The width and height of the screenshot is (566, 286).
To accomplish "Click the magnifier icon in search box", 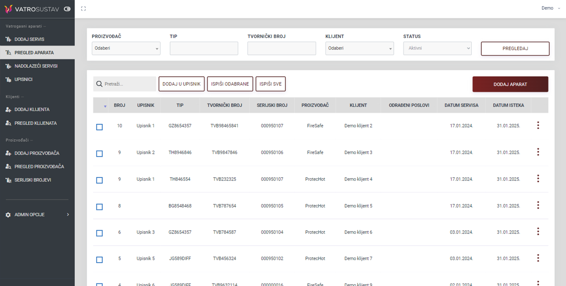I will [99, 84].
